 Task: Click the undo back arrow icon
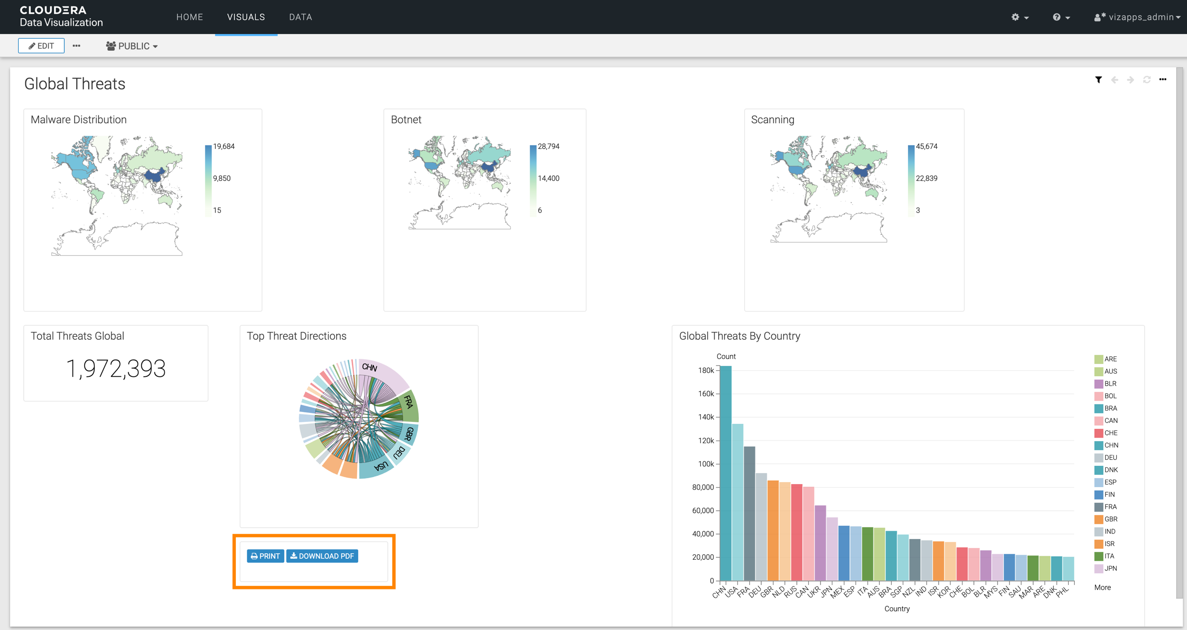tap(1114, 80)
